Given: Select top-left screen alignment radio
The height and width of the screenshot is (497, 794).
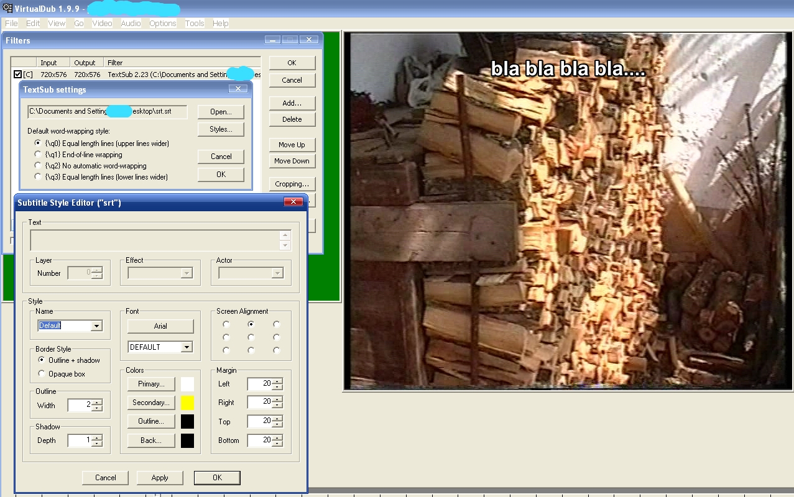Looking at the screenshot, I should 226,324.
